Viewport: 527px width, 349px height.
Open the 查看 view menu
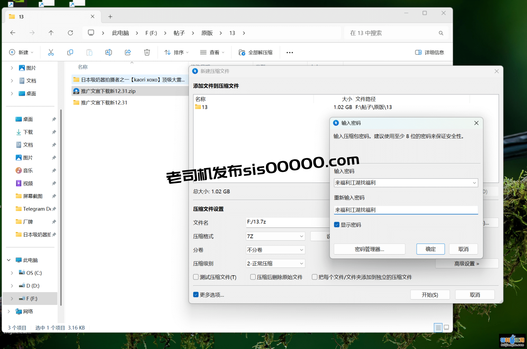tap(212, 52)
